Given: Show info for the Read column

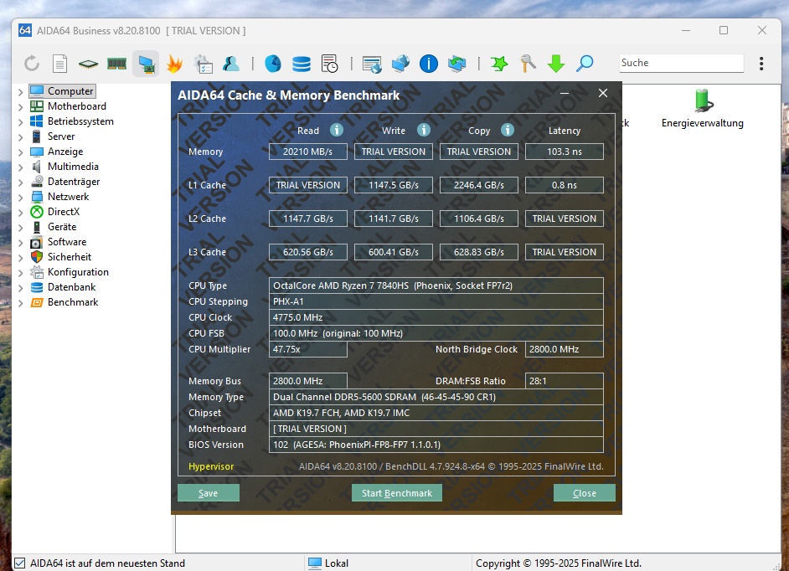Looking at the screenshot, I should [337, 131].
